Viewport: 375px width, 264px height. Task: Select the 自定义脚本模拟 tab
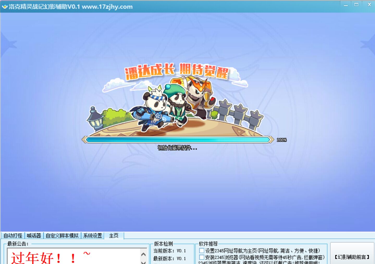tap(62, 236)
